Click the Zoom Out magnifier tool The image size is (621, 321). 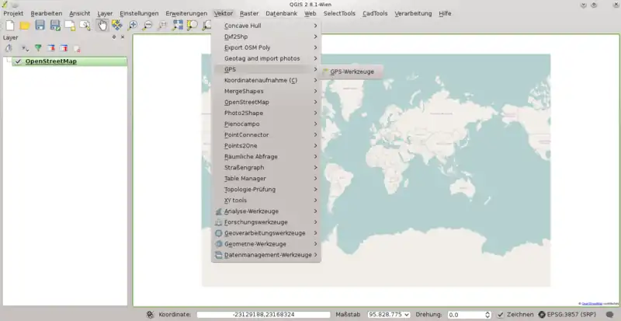(x=147, y=26)
